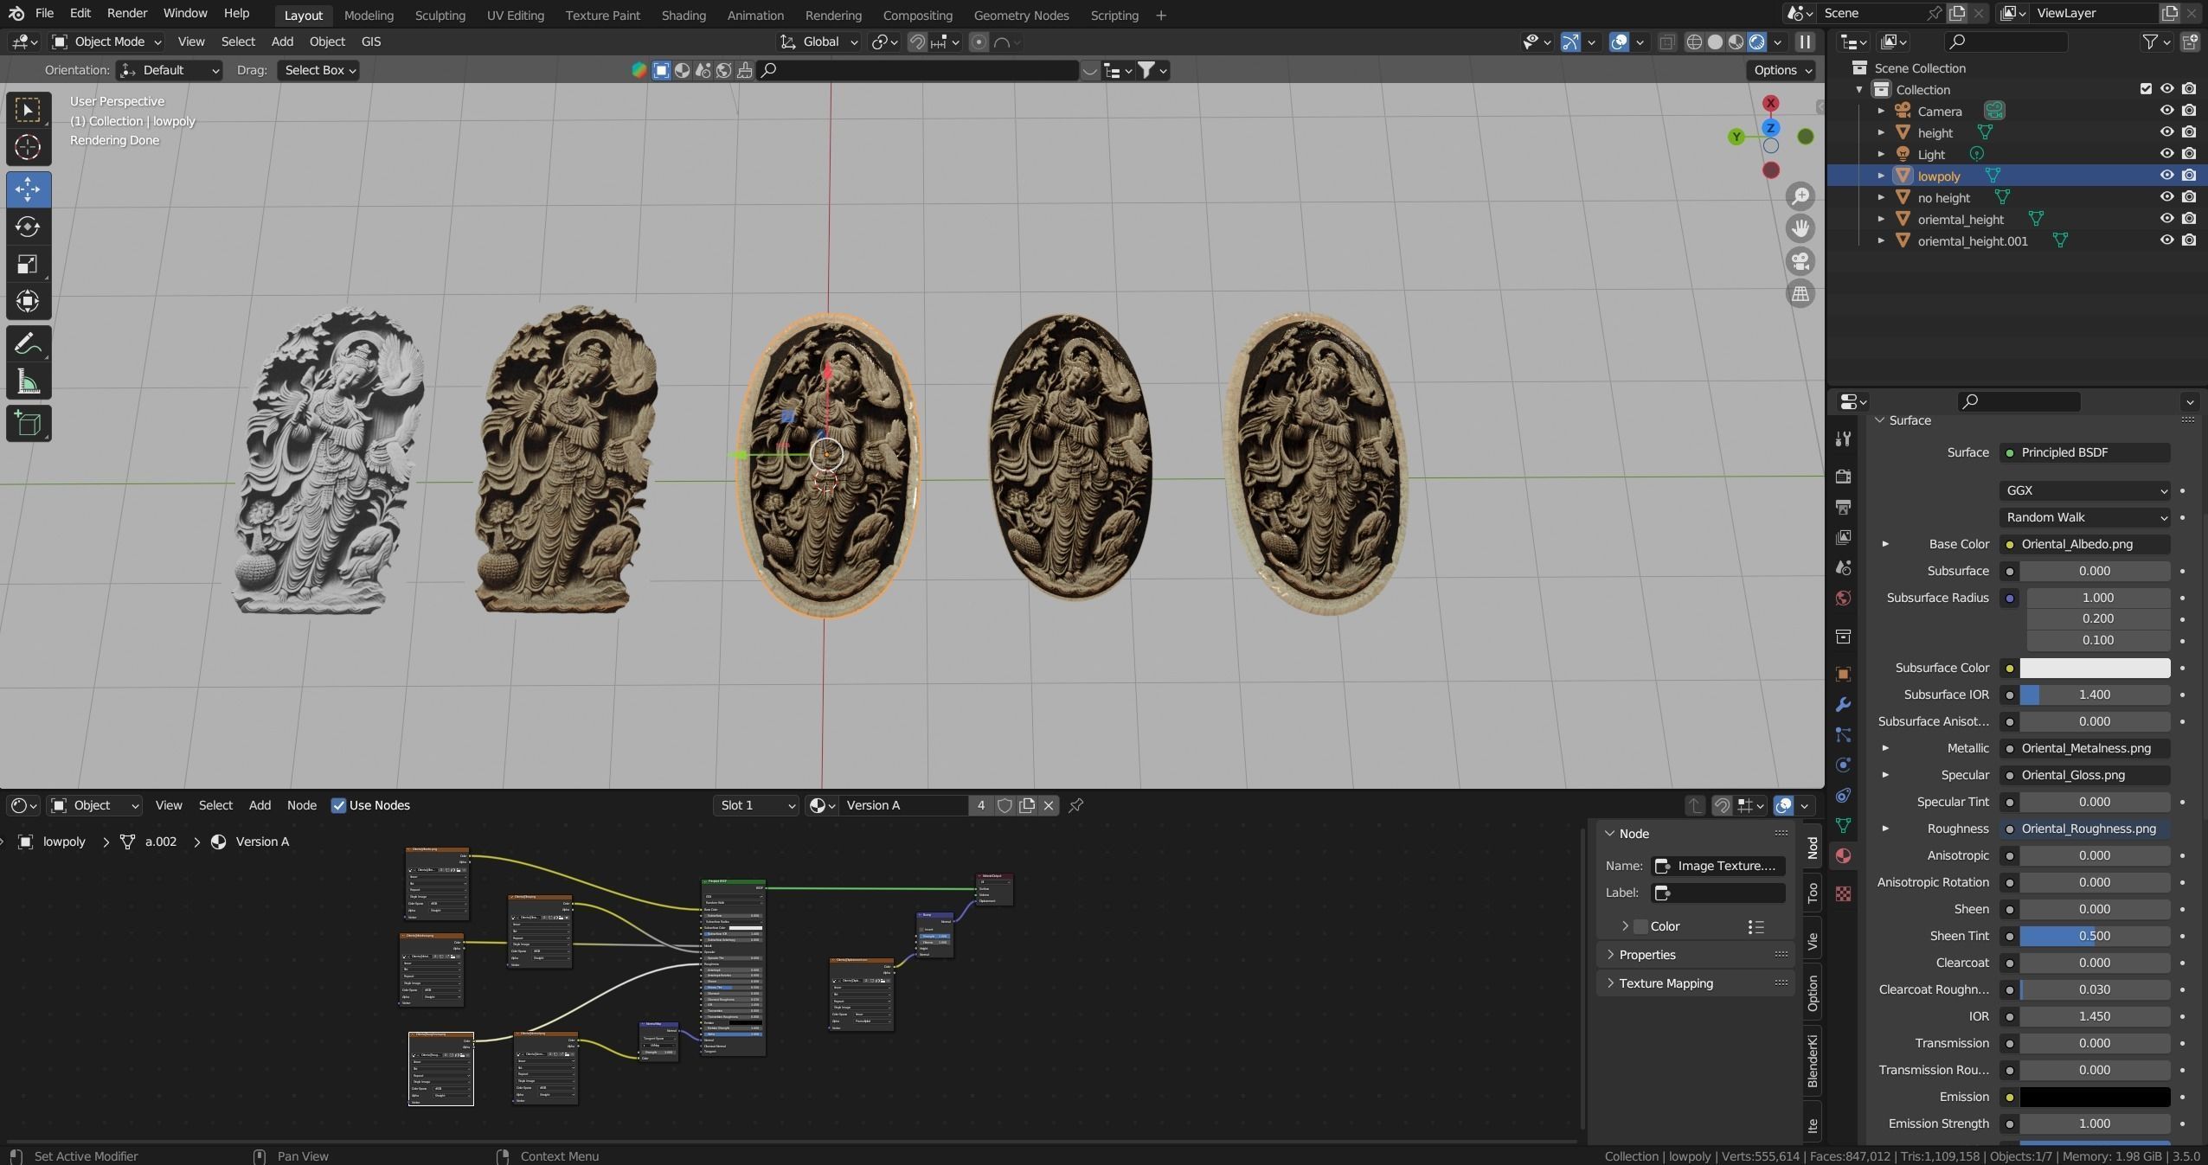
Task: Switch to wireframe viewport shading
Action: click(x=1694, y=42)
